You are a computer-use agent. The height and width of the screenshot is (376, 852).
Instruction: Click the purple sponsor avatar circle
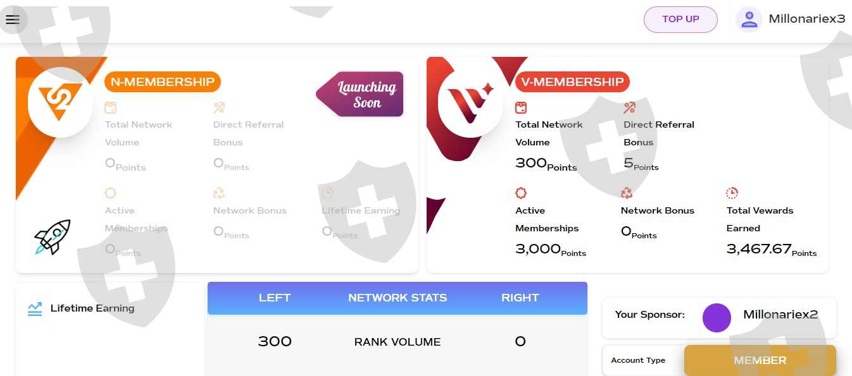(x=717, y=317)
